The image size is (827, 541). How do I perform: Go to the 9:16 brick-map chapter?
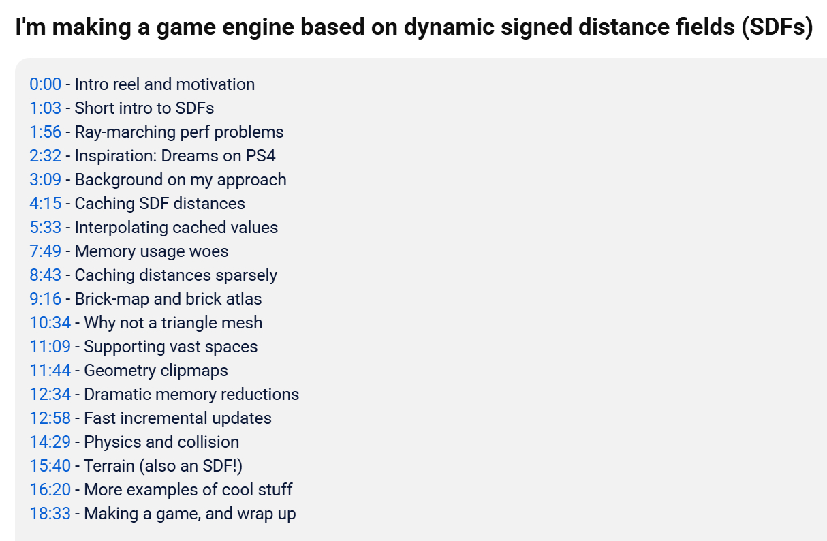click(45, 299)
